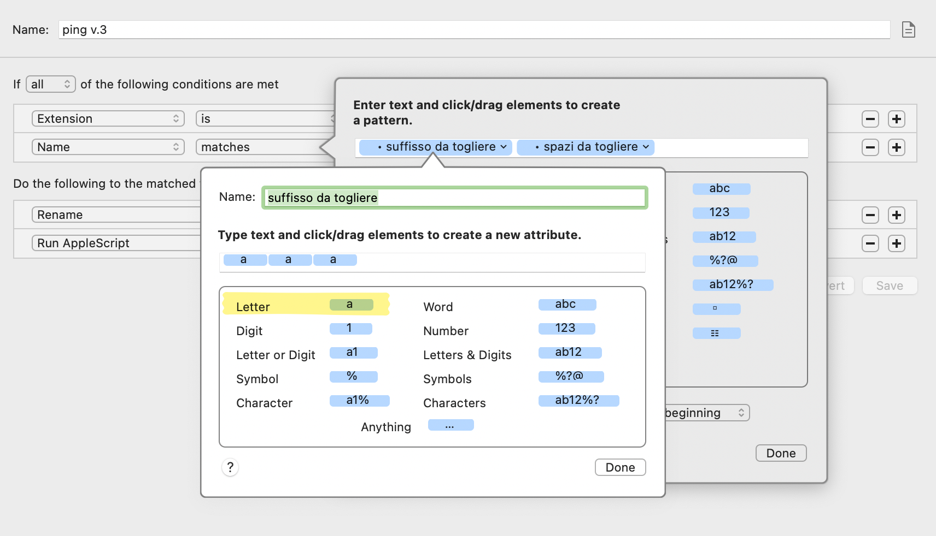Click the 'Character' label in token list
936x536 pixels.
(x=265, y=403)
